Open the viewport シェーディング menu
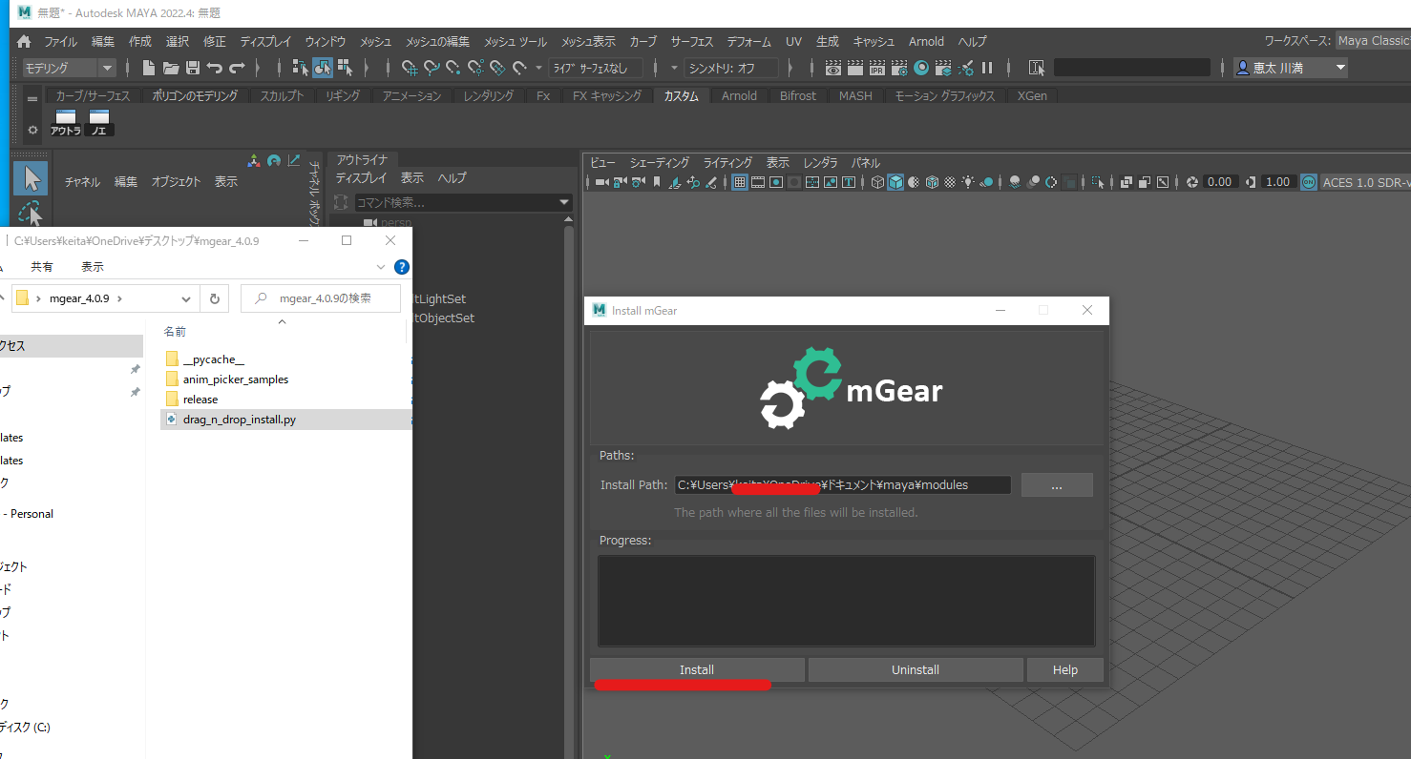 pyautogui.click(x=659, y=163)
